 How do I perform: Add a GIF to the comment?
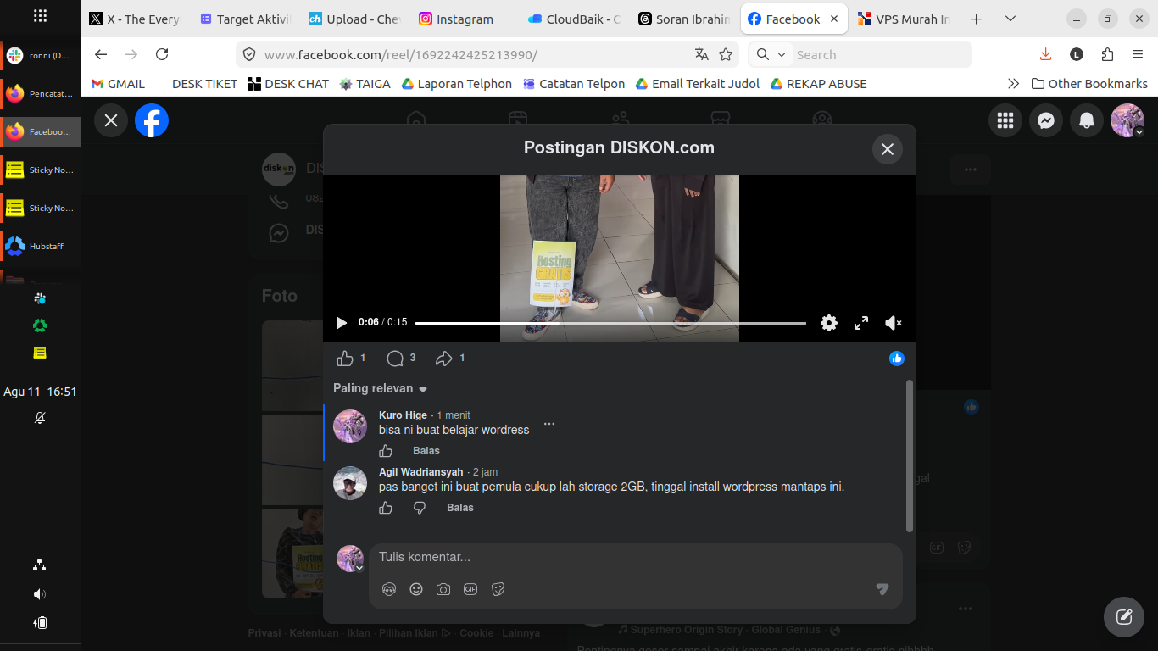(x=470, y=589)
